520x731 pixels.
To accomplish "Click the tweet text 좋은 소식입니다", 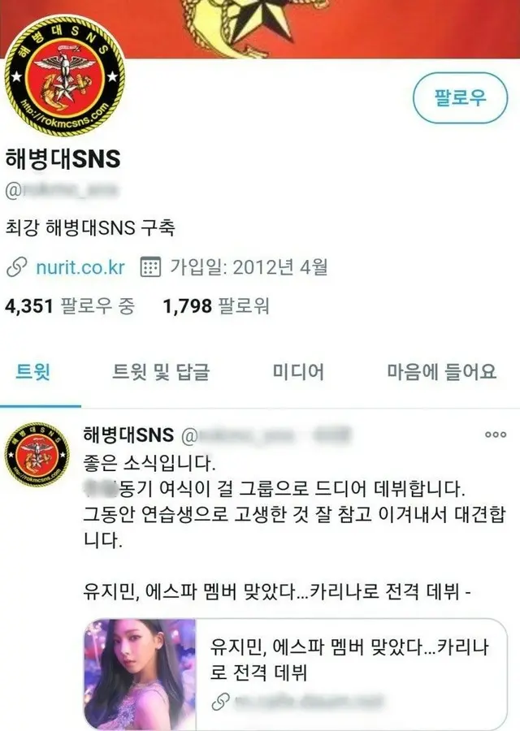I will pos(149,463).
